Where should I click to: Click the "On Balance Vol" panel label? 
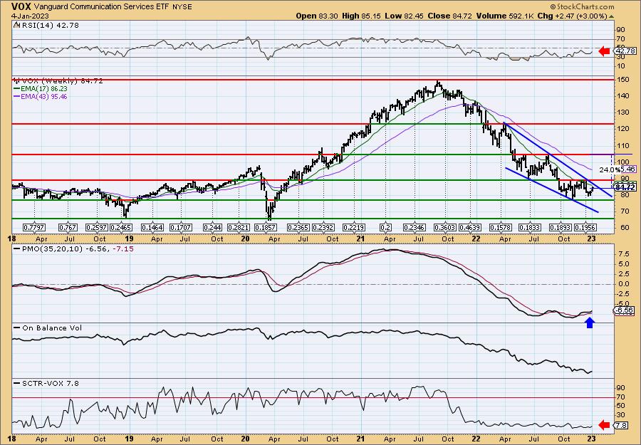pos(52,328)
